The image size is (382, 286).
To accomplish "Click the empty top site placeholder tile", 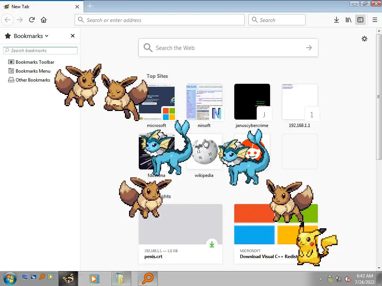I will pyautogui.click(x=300, y=152).
